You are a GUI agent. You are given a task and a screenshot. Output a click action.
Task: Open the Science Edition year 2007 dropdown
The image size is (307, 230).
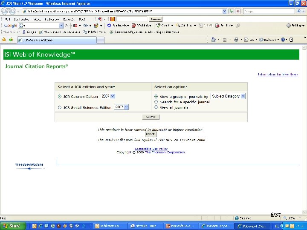click(x=113, y=96)
